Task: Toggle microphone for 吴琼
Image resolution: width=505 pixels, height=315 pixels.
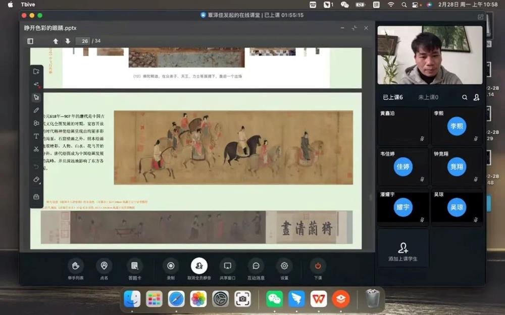Action: click(x=476, y=220)
